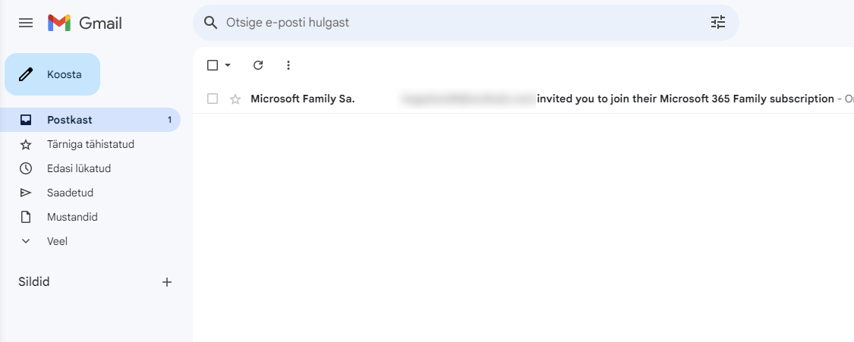
Task: Open Edasi lükatud folder
Action: [x=90, y=168]
